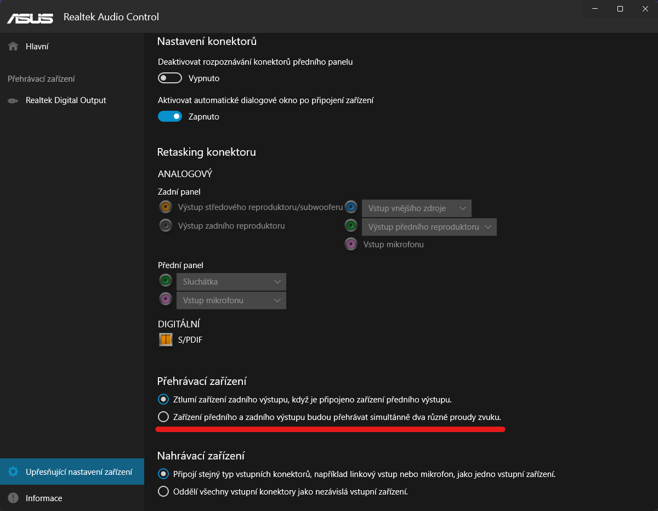Screen dimensions: 658x511
Task: Open the Vstup vnějšího zdroje dropdown
Action: [417, 208]
